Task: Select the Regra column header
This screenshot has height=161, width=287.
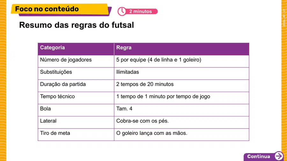Action: [x=181, y=49]
